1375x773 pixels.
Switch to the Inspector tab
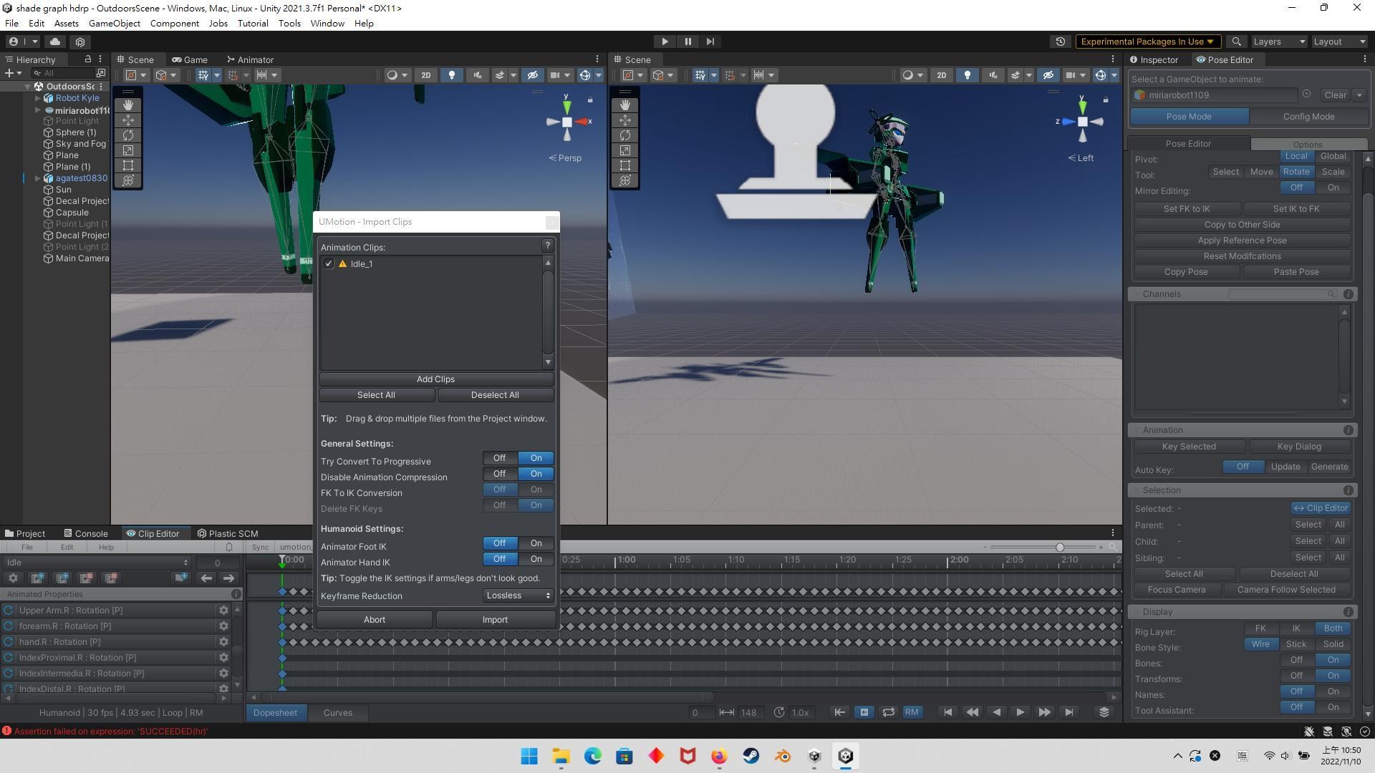point(1154,59)
